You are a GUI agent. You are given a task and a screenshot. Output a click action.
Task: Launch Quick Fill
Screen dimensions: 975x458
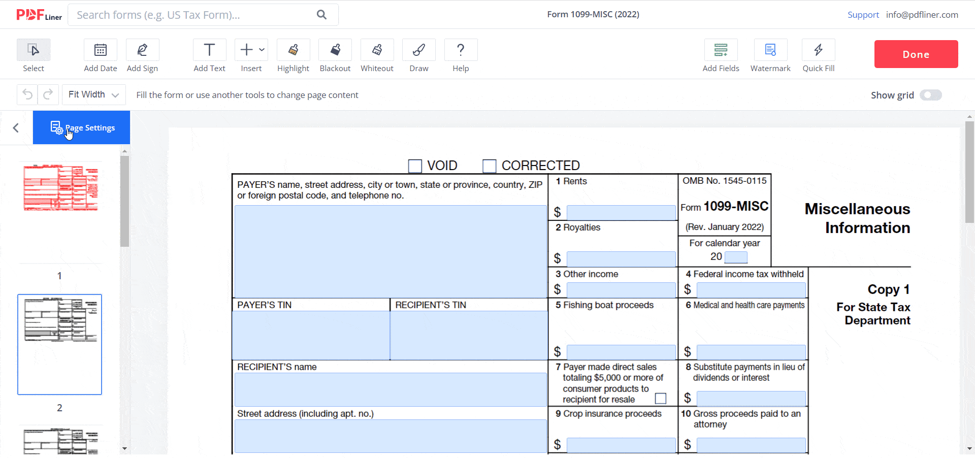click(x=819, y=50)
